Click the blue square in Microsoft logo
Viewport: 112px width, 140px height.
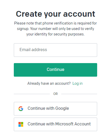(20, 126)
